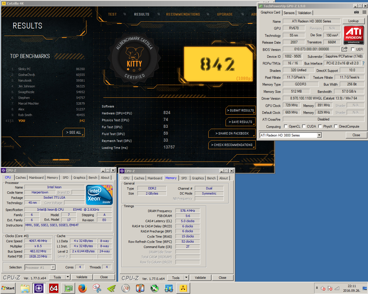Switch to the Validation tab in GPU-Z
This screenshot has height=294, width=368.
click(x=304, y=13)
